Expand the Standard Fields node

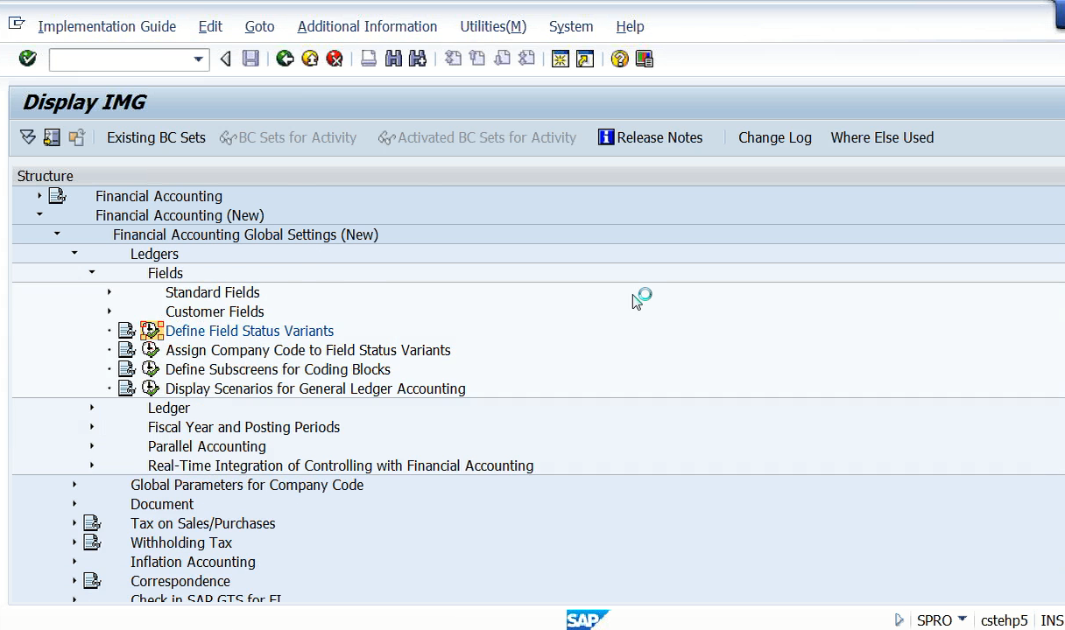(109, 292)
